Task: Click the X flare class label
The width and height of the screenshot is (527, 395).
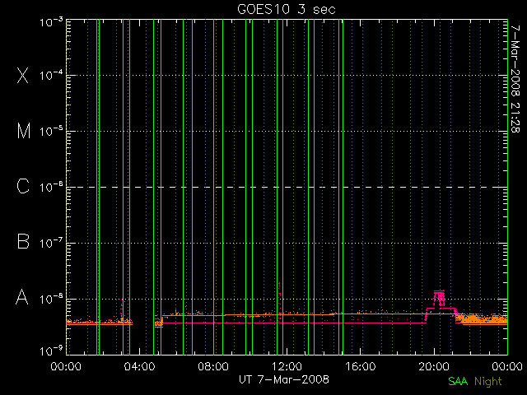Action: [22, 75]
